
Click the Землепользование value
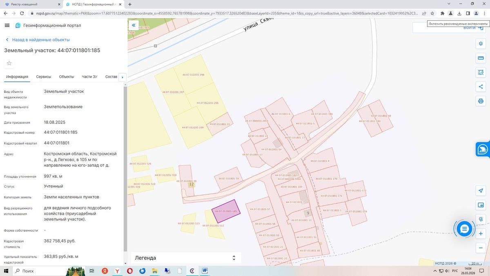click(x=63, y=107)
